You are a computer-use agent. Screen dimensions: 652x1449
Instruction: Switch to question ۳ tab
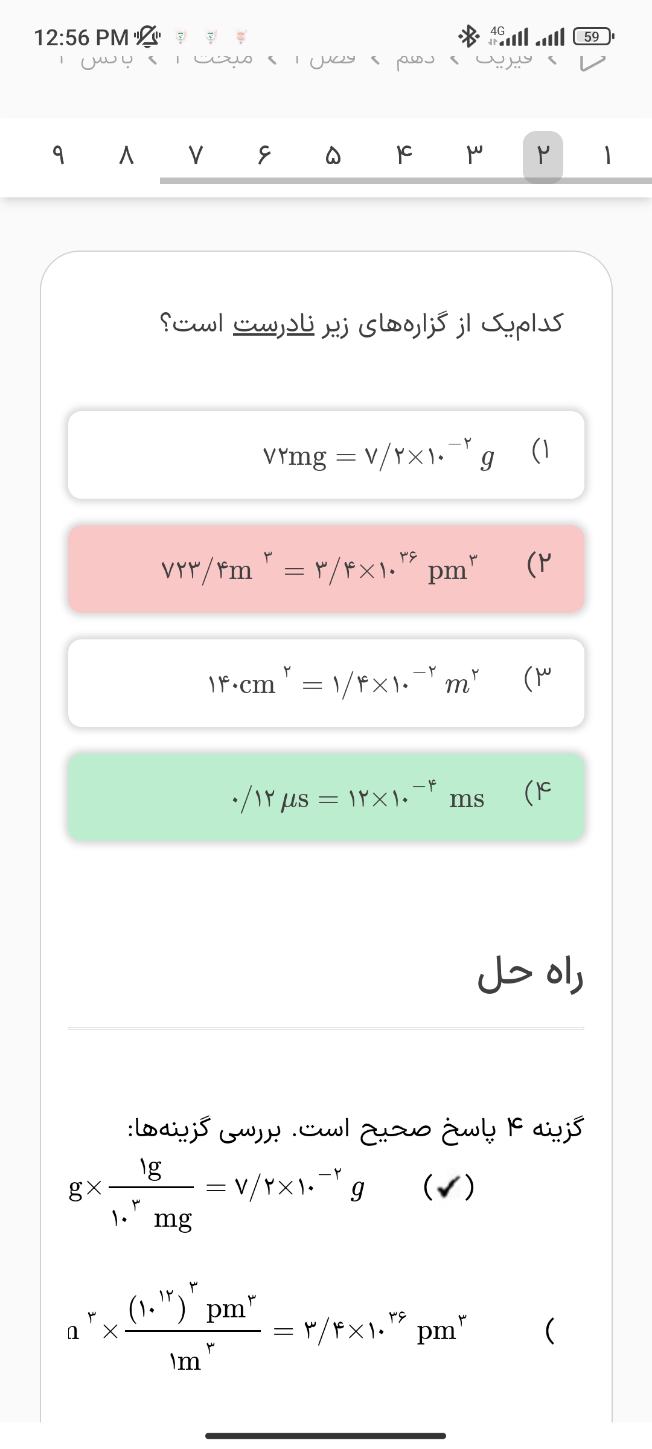click(473, 157)
